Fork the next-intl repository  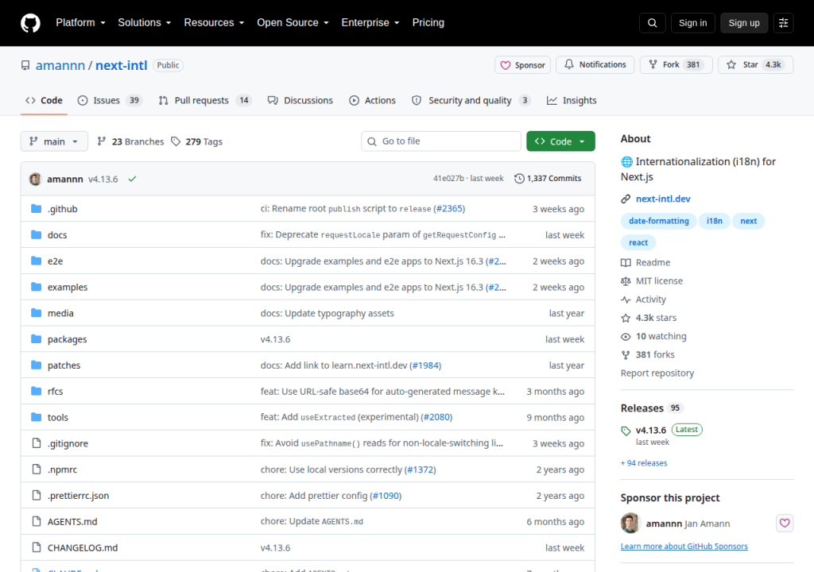pos(676,64)
